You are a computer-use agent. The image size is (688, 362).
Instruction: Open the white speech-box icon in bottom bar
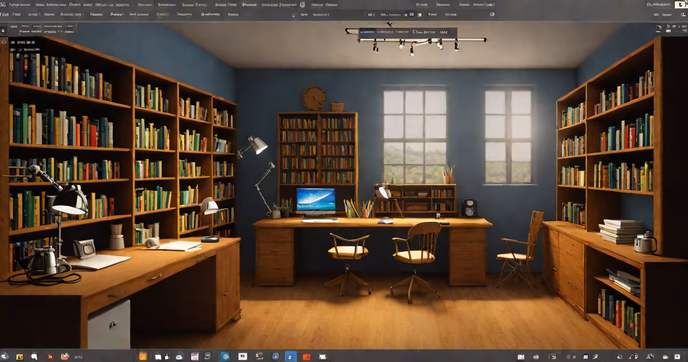pyautogui.click(x=242, y=356)
